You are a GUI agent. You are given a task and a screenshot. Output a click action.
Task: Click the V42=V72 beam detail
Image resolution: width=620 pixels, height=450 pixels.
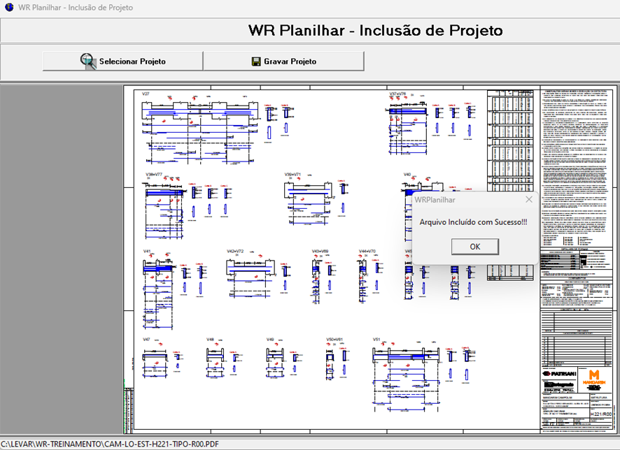point(255,269)
